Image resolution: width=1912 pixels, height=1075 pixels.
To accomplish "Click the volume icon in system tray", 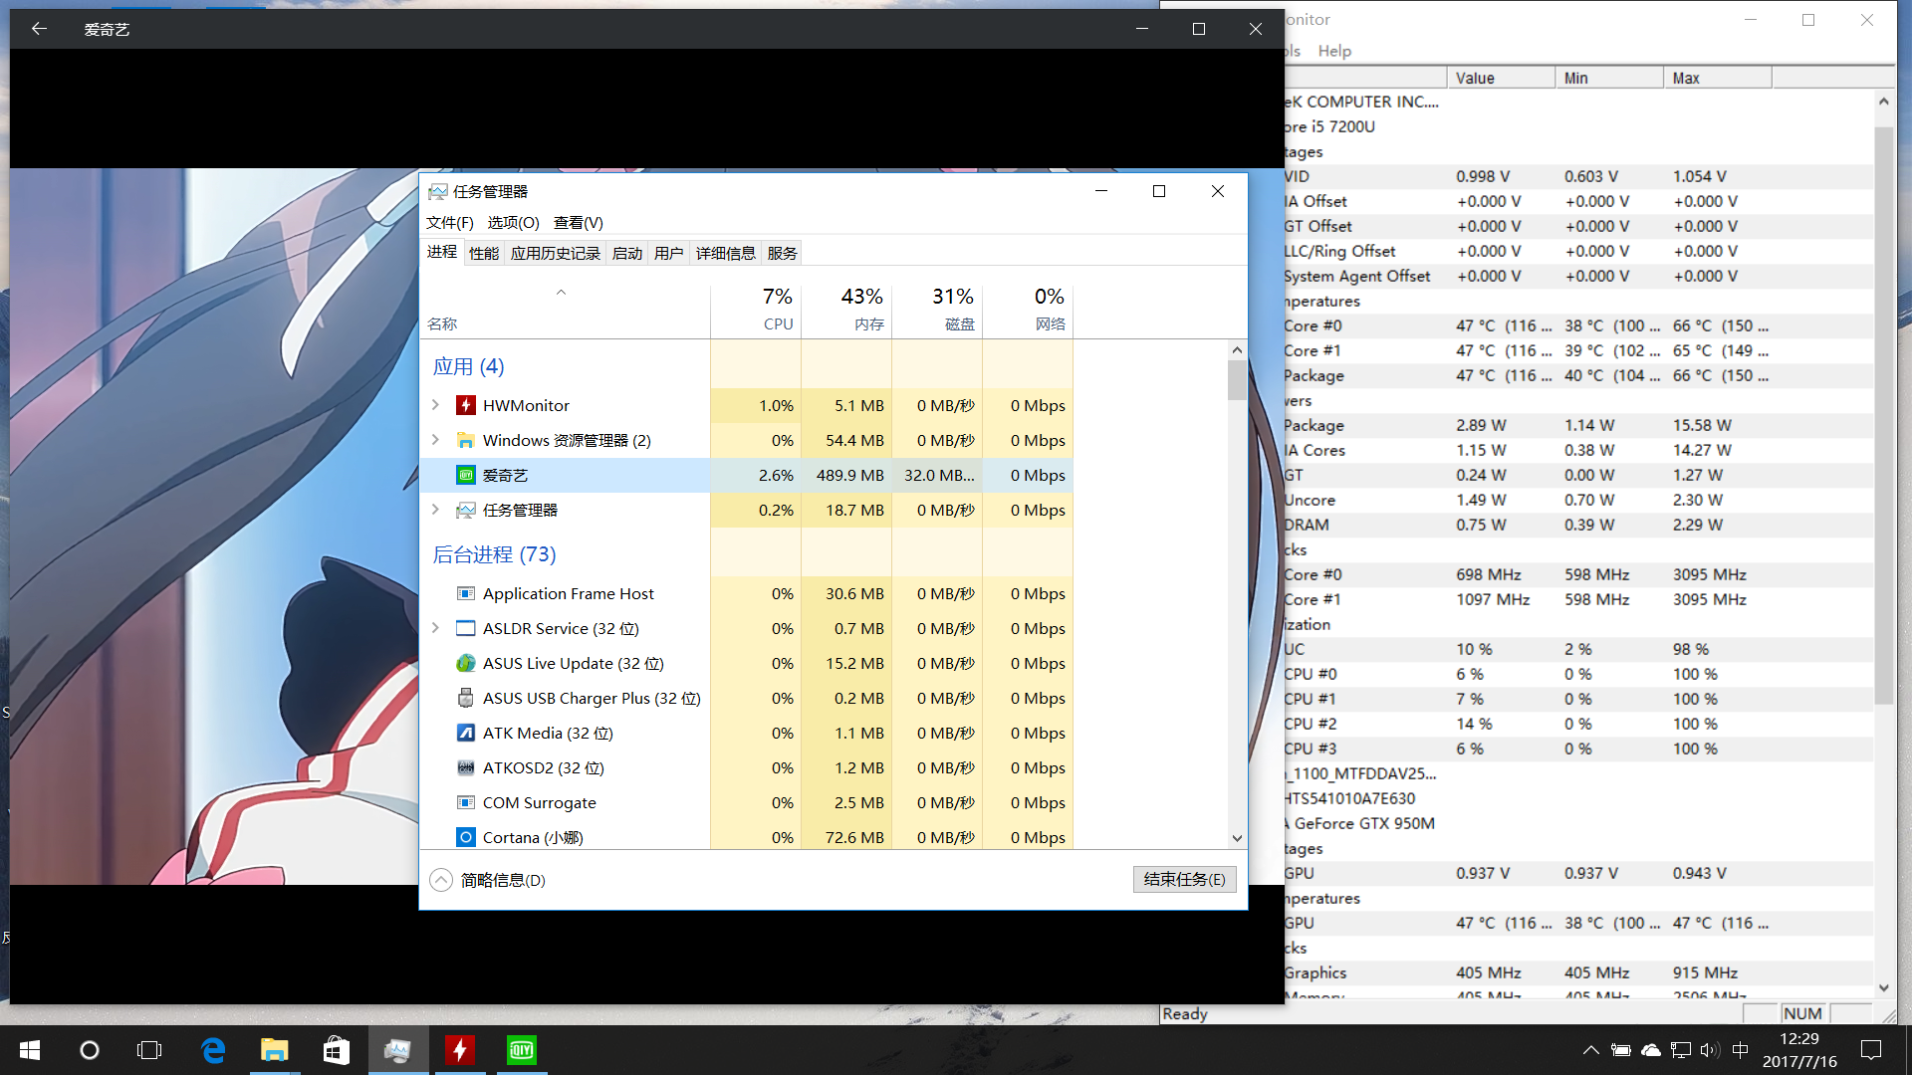I will point(1710,1050).
